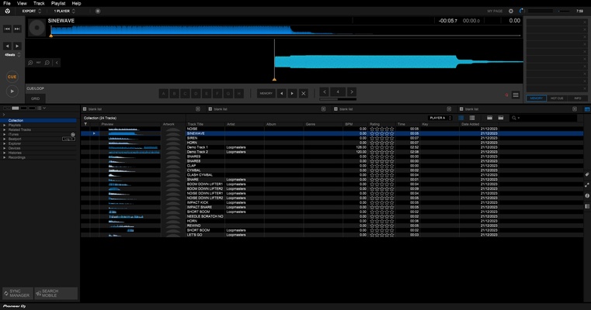The height and width of the screenshot is (310, 591).
Task: Click the Beatport Log in button
Action: point(68,139)
